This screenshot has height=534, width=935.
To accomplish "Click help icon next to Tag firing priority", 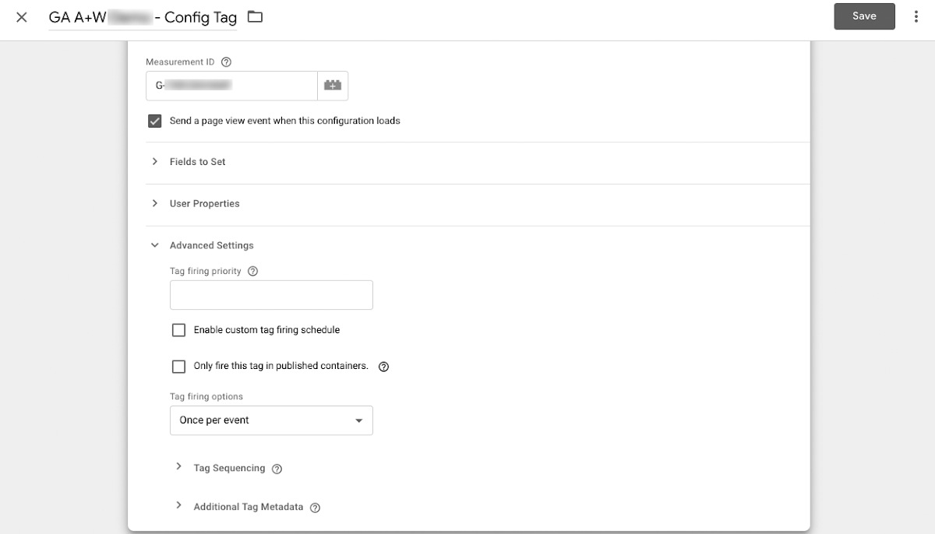I will click(x=252, y=272).
